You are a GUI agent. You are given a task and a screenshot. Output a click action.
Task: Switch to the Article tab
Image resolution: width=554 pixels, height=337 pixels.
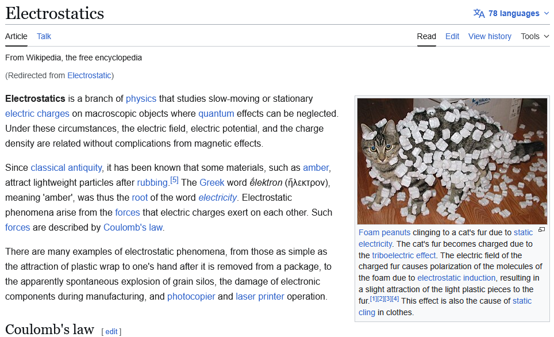pos(16,36)
